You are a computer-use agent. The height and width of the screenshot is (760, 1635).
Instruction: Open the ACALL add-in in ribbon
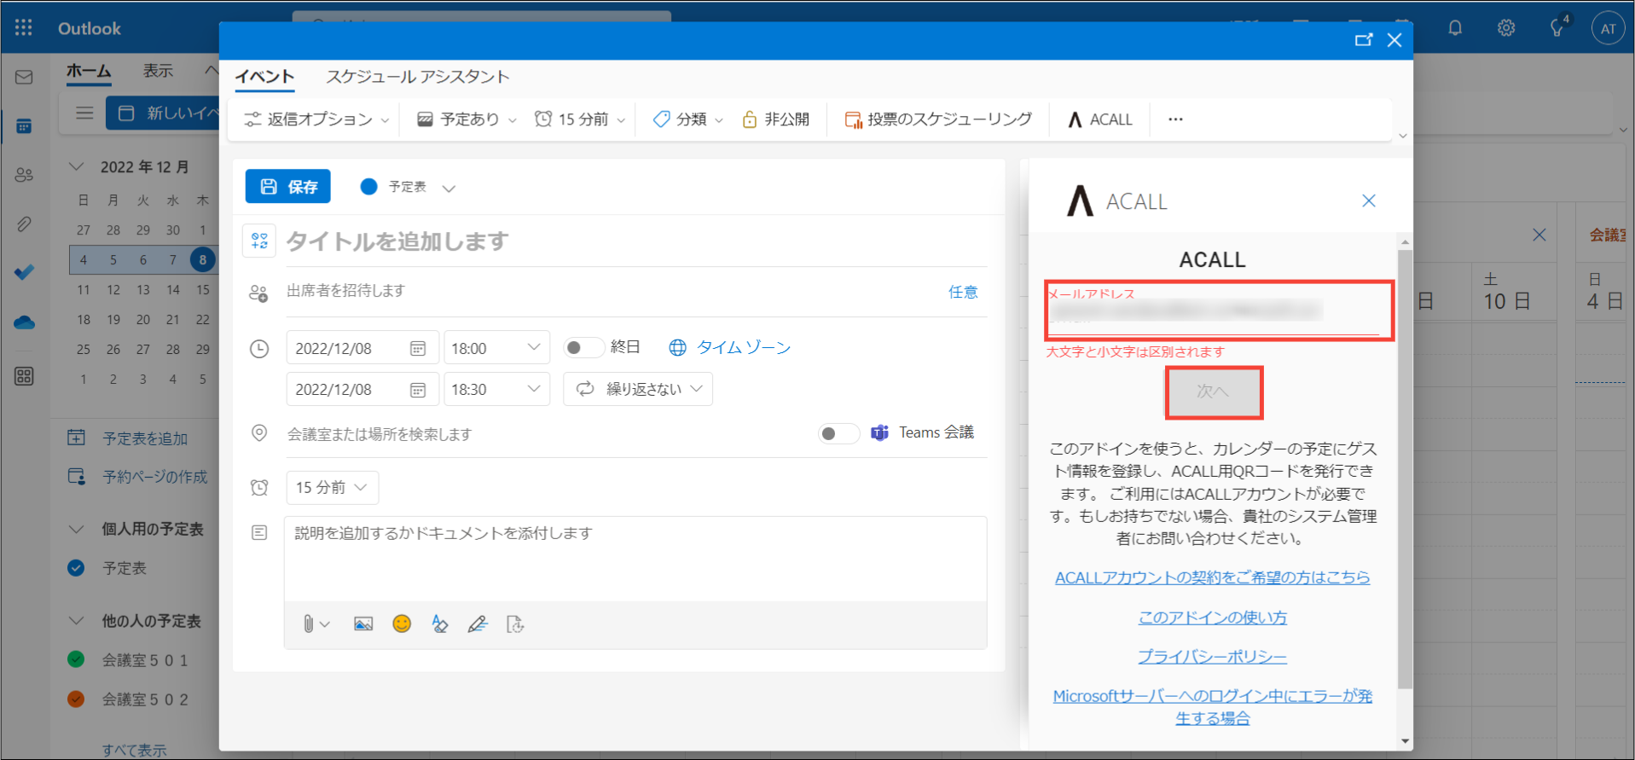point(1100,119)
